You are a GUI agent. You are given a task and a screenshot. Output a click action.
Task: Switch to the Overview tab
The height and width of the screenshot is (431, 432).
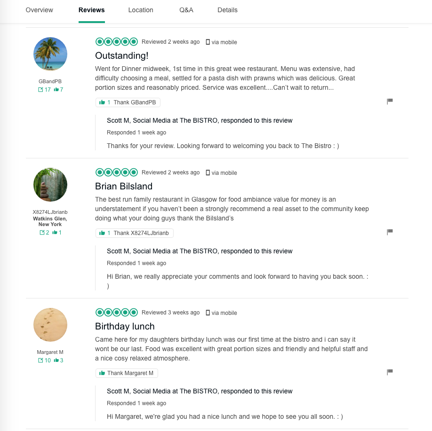(x=40, y=10)
